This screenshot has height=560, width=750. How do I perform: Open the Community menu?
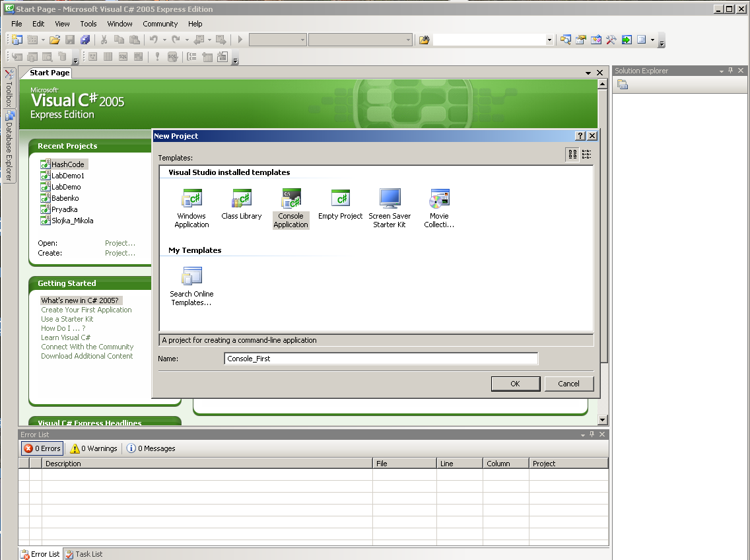pos(160,24)
